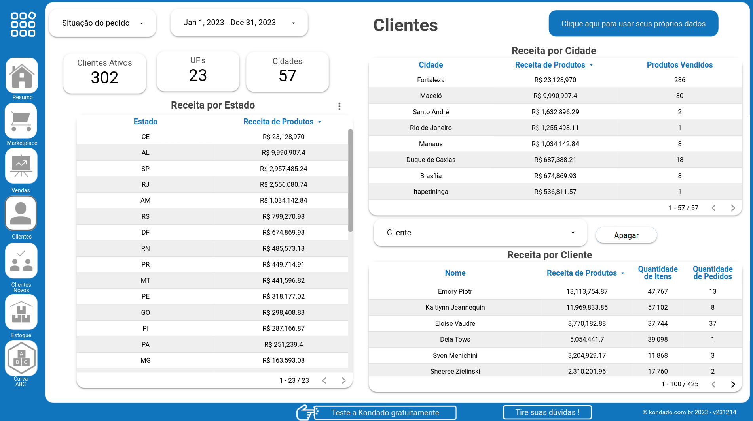The width and height of the screenshot is (753, 421).
Task: Click 'Tire suas dúvidas !' link
Action: pyautogui.click(x=547, y=412)
